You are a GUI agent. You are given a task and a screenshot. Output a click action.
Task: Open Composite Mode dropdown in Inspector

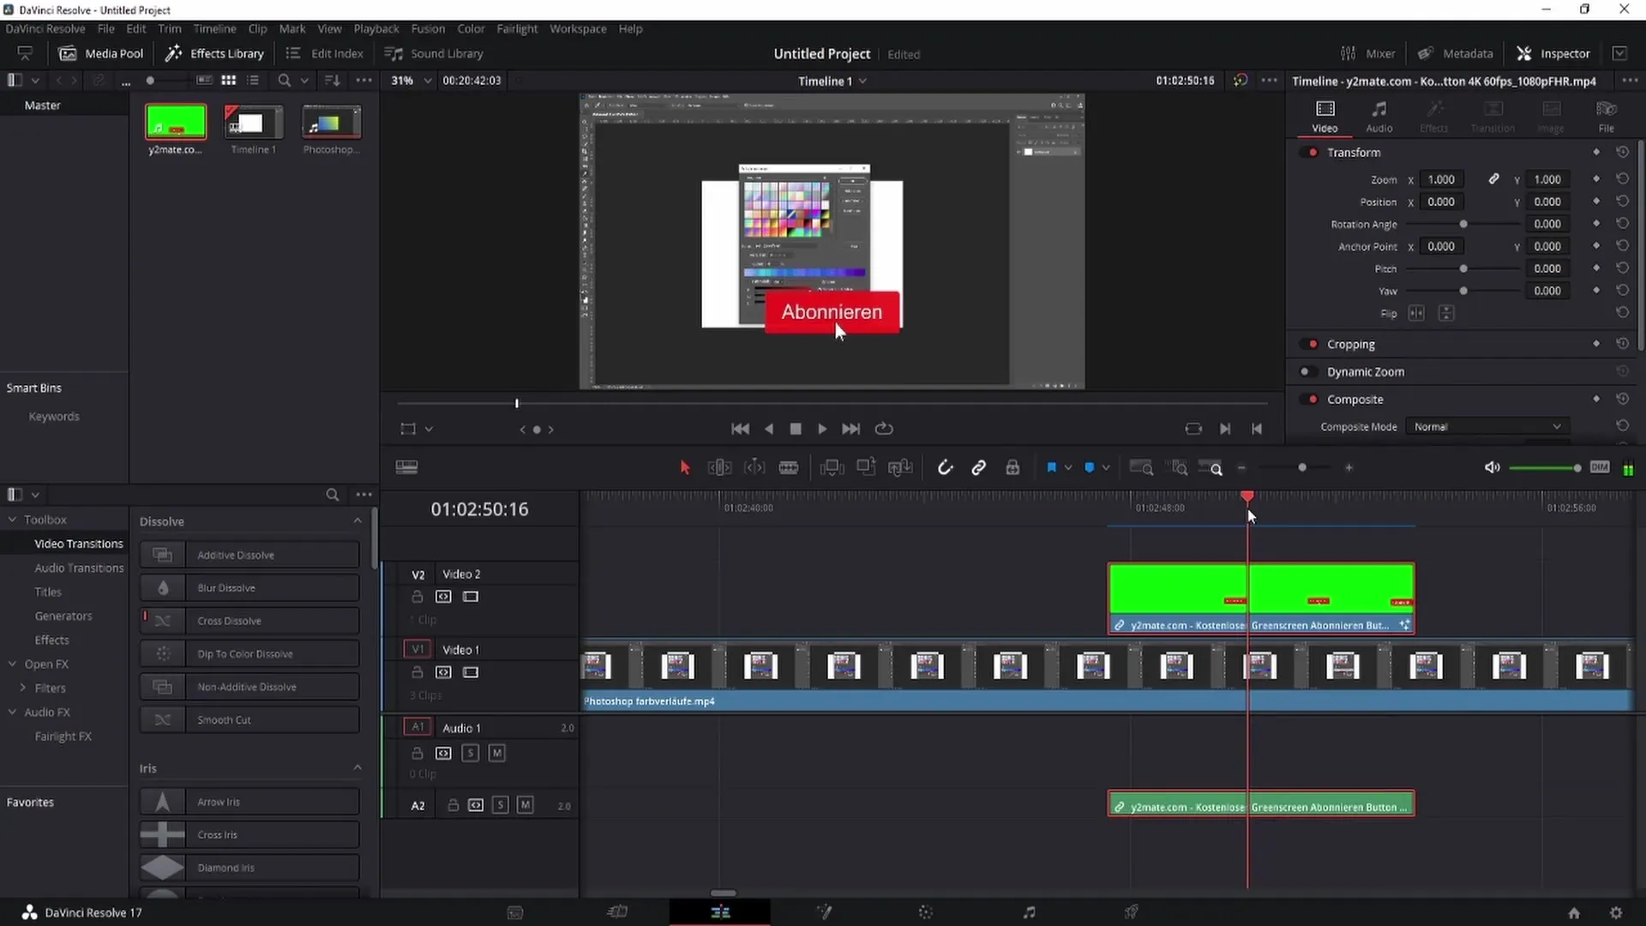click(x=1487, y=426)
